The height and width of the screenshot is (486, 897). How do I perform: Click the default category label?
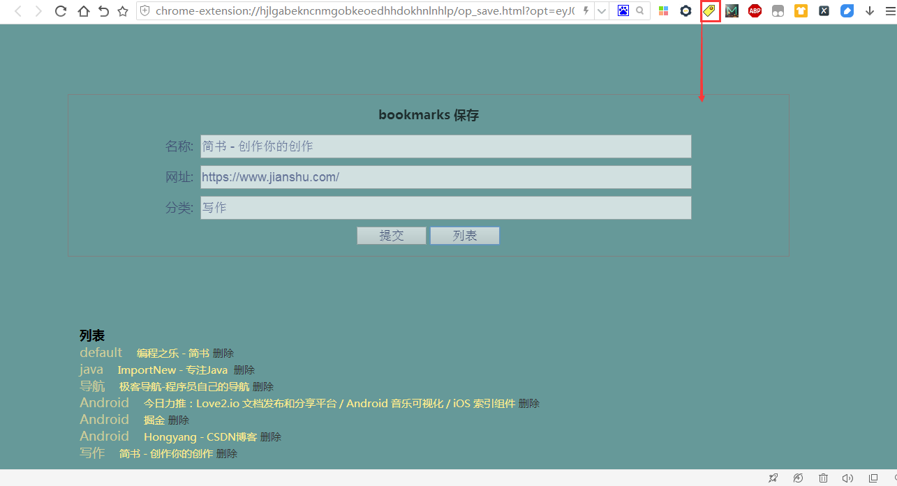pos(101,353)
